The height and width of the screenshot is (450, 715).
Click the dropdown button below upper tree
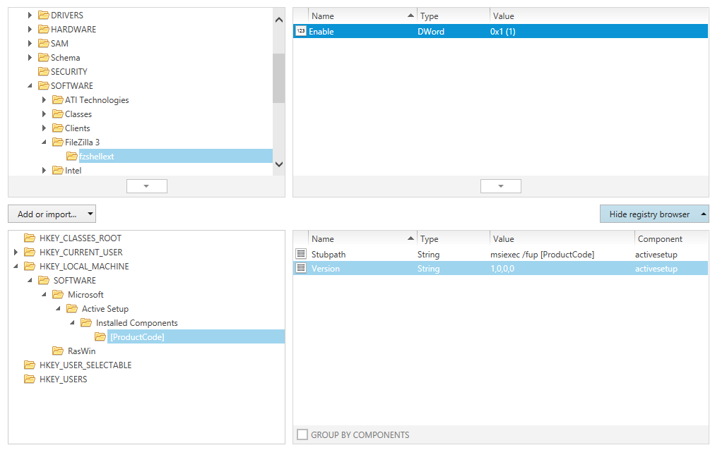(146, 186)
